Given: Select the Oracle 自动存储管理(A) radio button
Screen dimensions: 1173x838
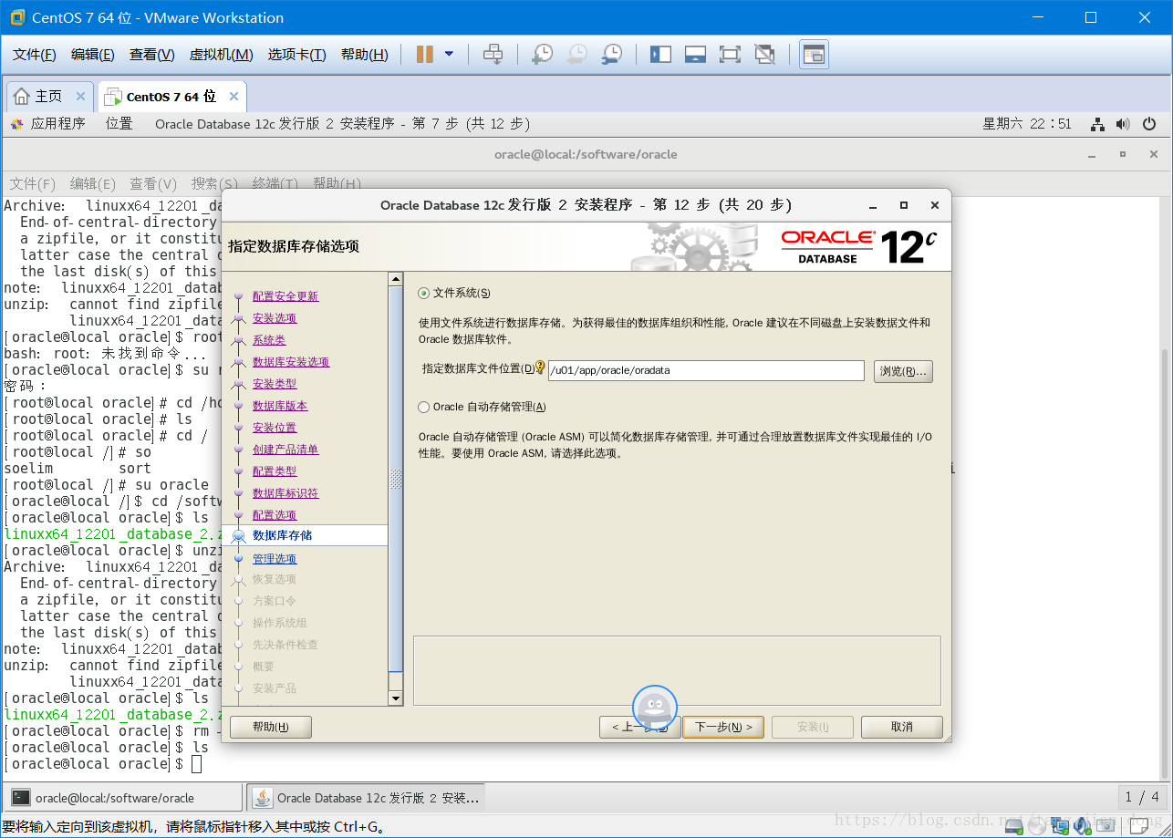Looking at the screenshot, I should click(x=423, y=408).
